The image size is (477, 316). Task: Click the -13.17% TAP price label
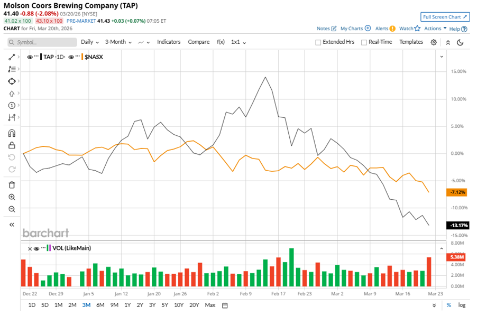[x=458, y=225]
